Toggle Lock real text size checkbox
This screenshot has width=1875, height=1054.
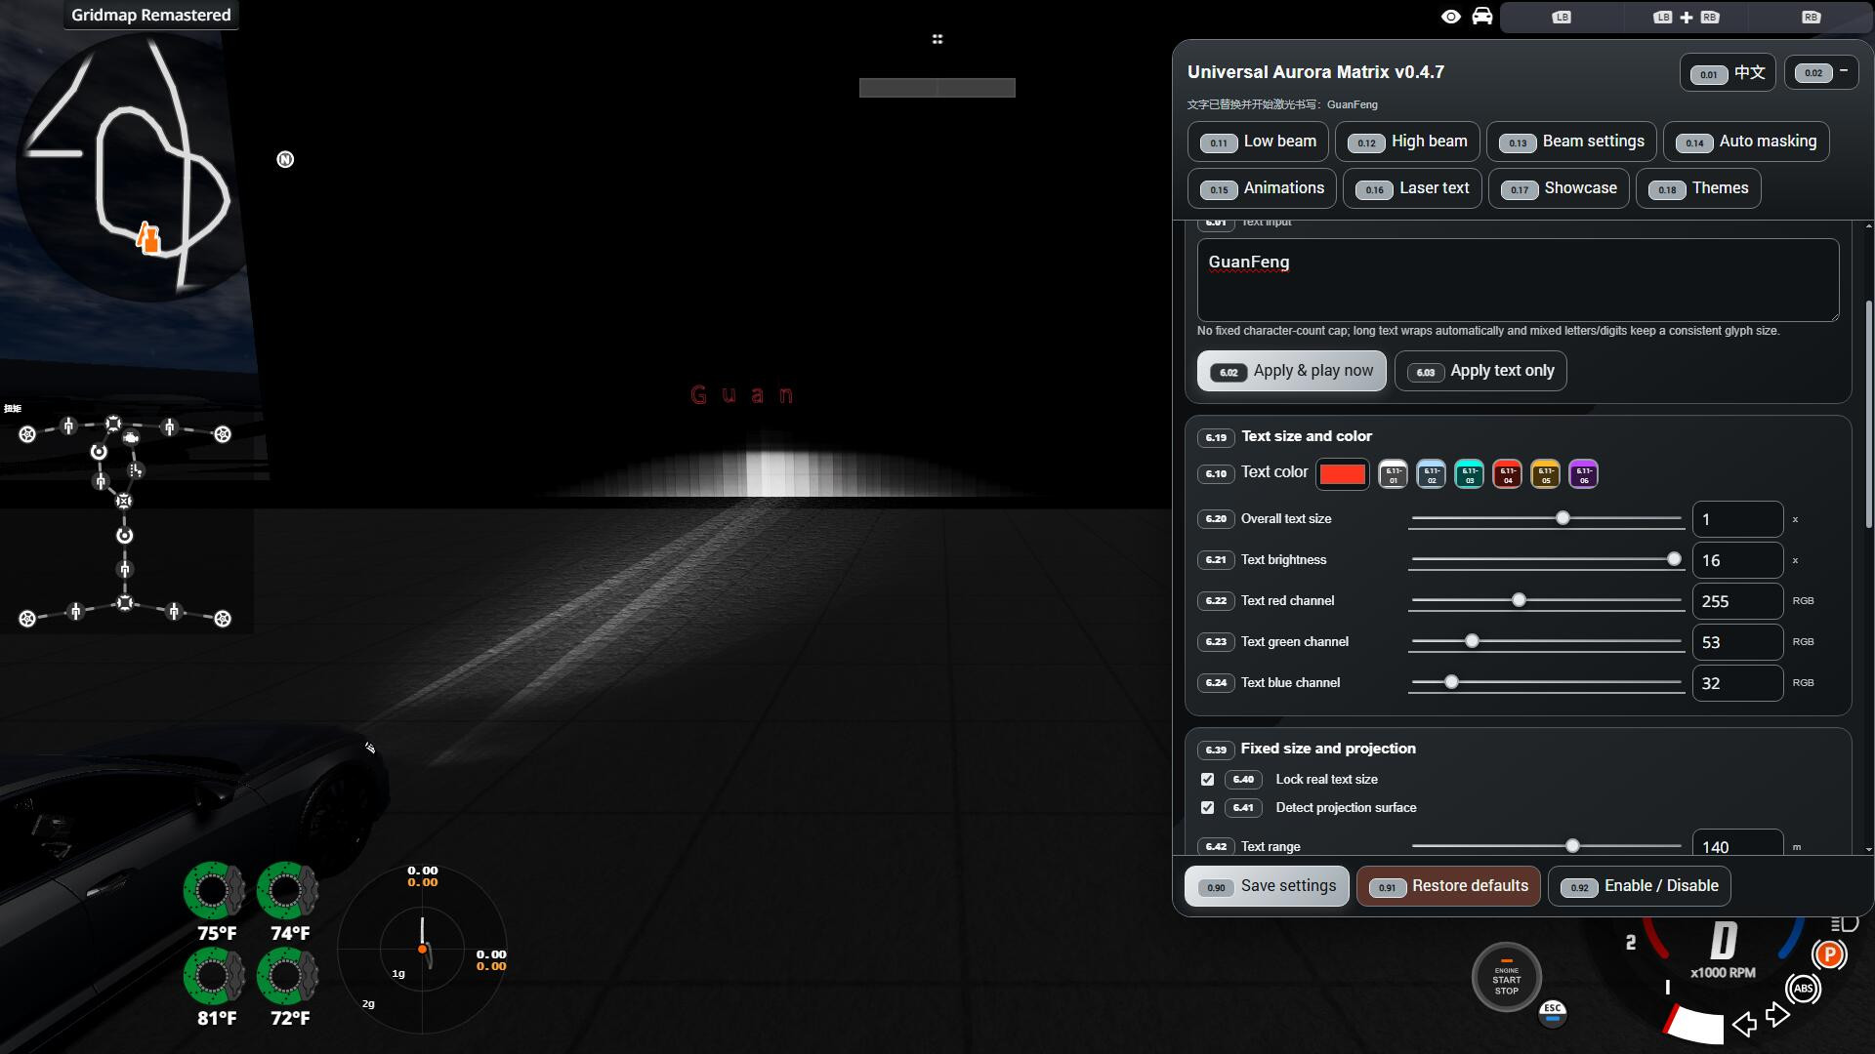point(1208,780)
